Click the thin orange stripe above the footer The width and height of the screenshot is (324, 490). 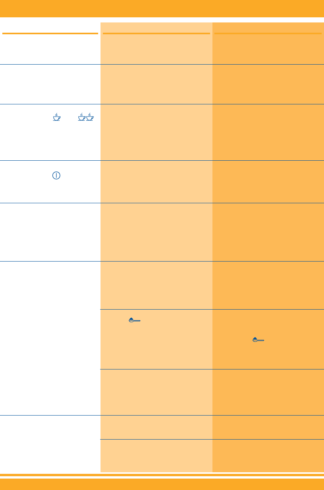[x=162, y=475]
